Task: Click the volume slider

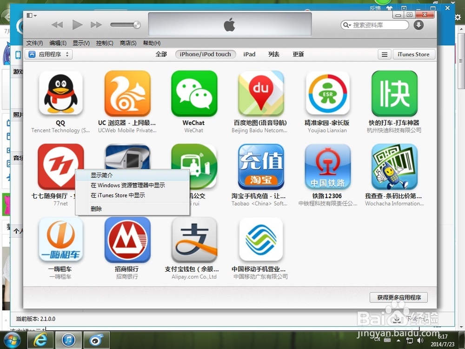Action: point(125,25)
